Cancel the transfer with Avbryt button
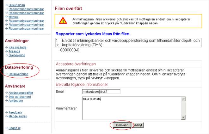The width and height of the screenshot is (209, 134). coord(138,125)
